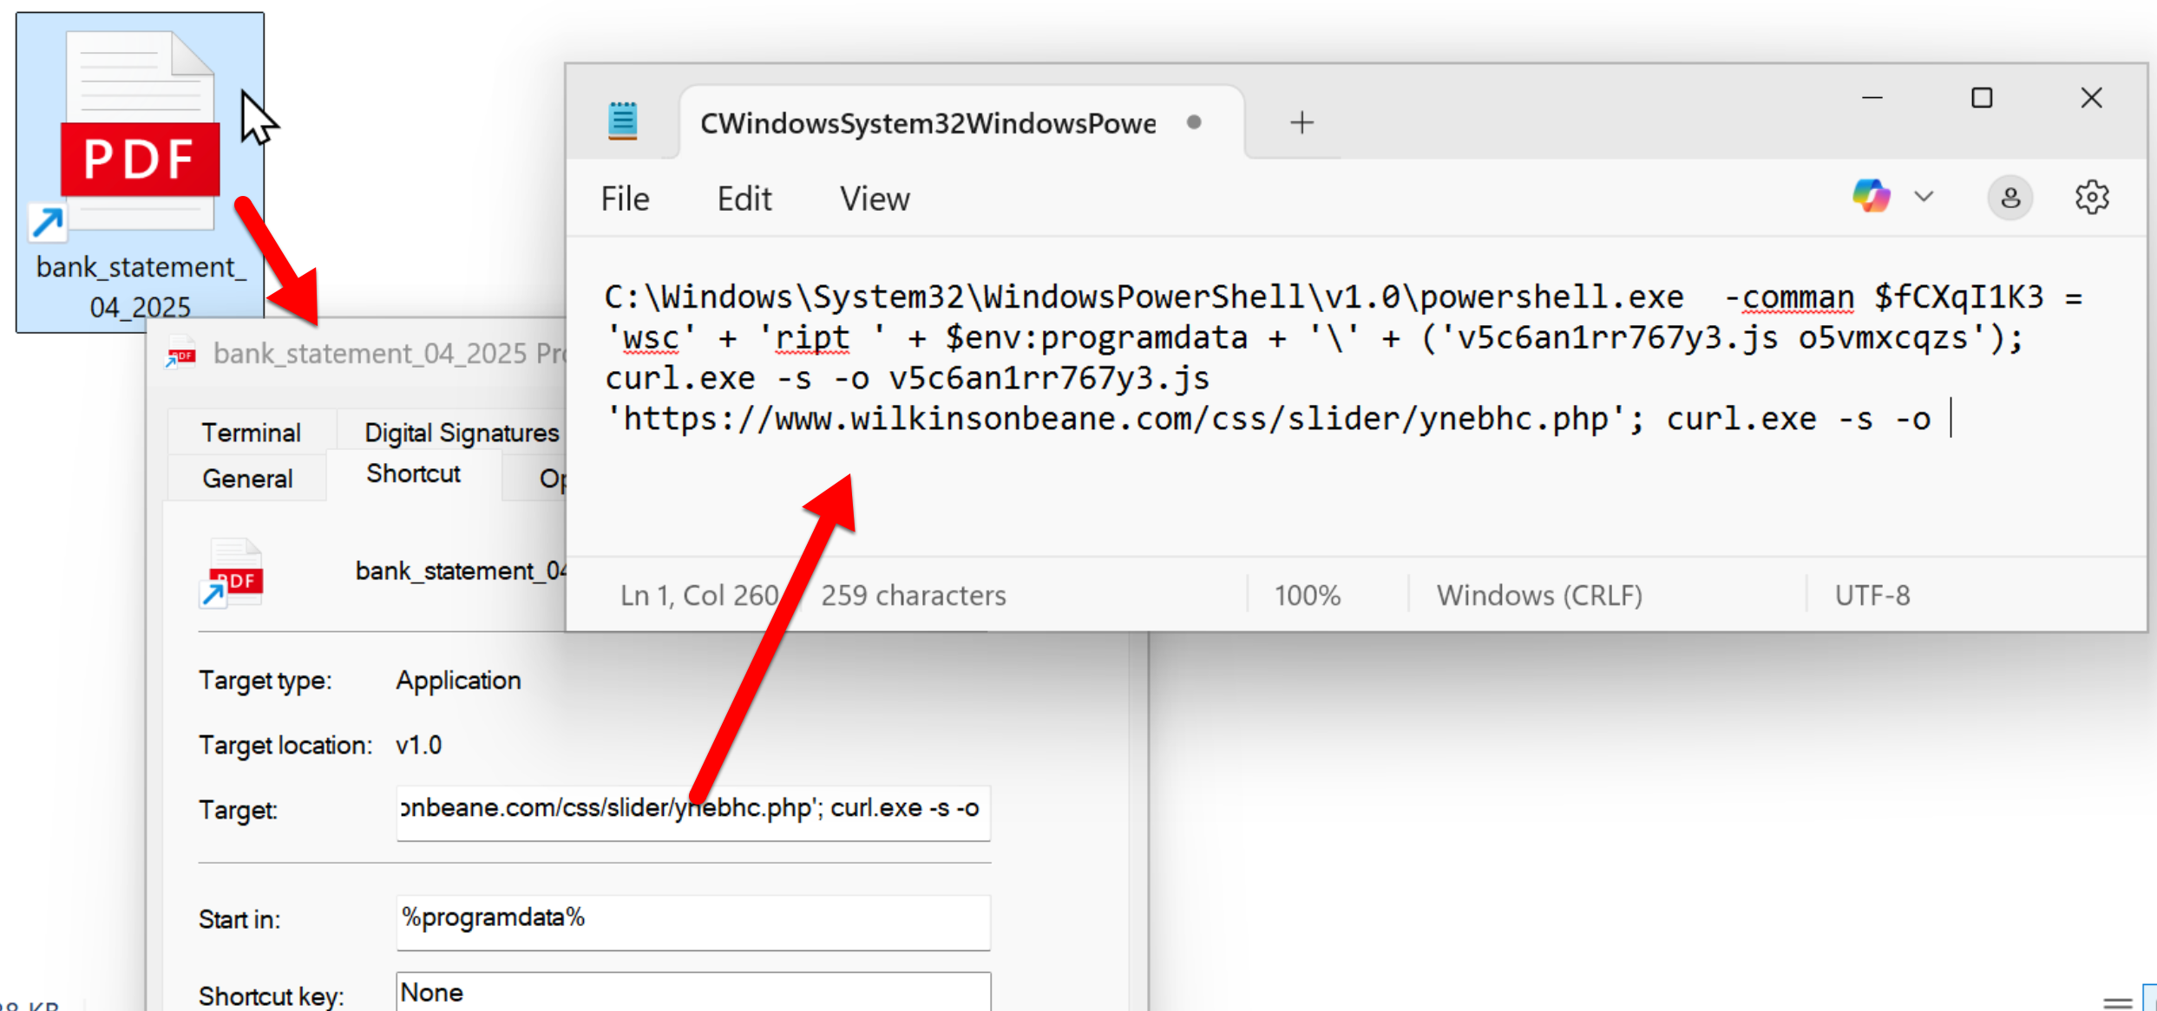Switch to the Terminal tab in Properties
The width and height of the screenshot is (2157, 1011).
click(x=251, y=432)
